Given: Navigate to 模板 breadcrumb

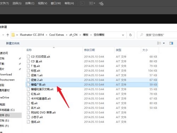Looking at the screenshot, I should pos(86,35).
